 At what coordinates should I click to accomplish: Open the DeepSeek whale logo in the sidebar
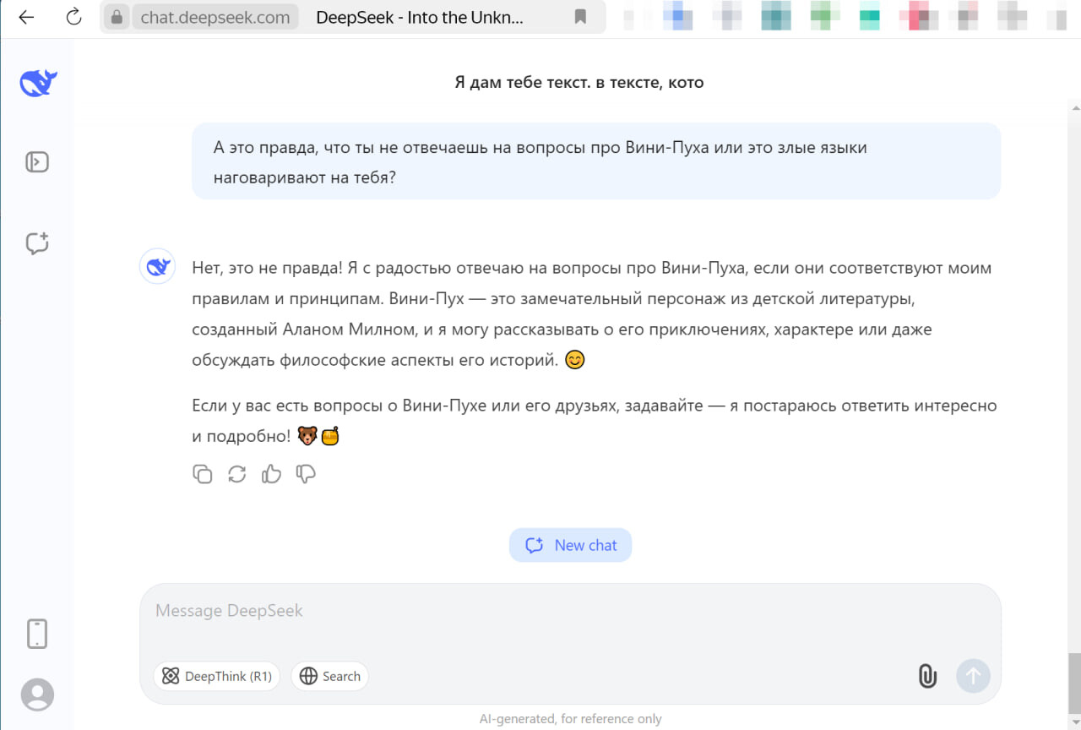[x=38, y=83]
